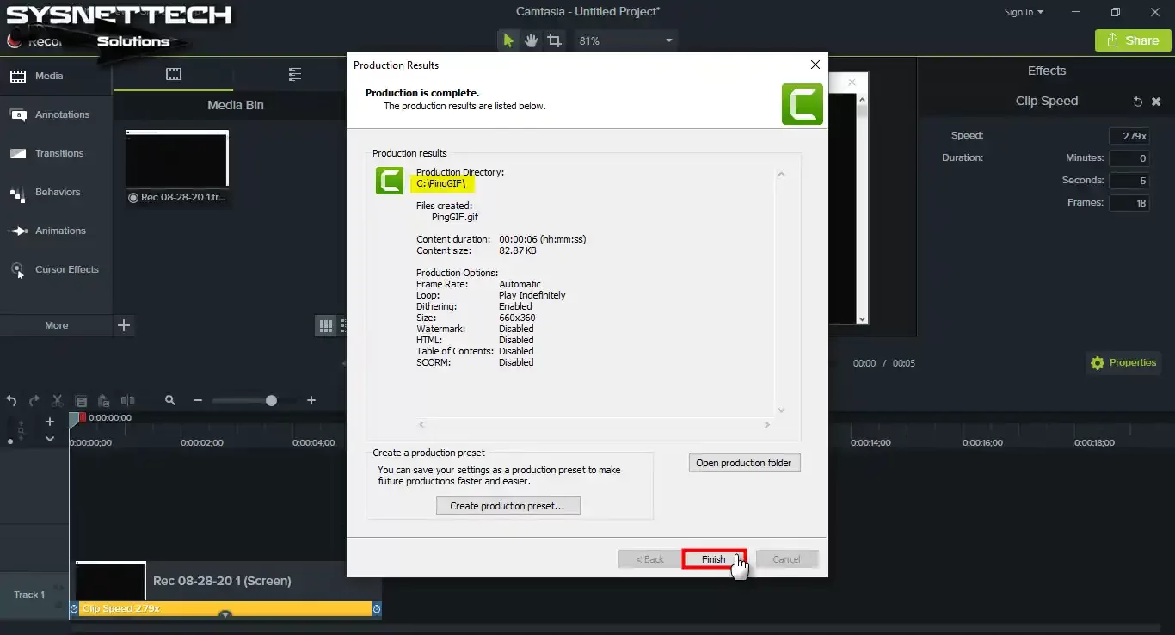Click the clip speed right handle icon
1175x635 pixels.
tap(377, 608)
